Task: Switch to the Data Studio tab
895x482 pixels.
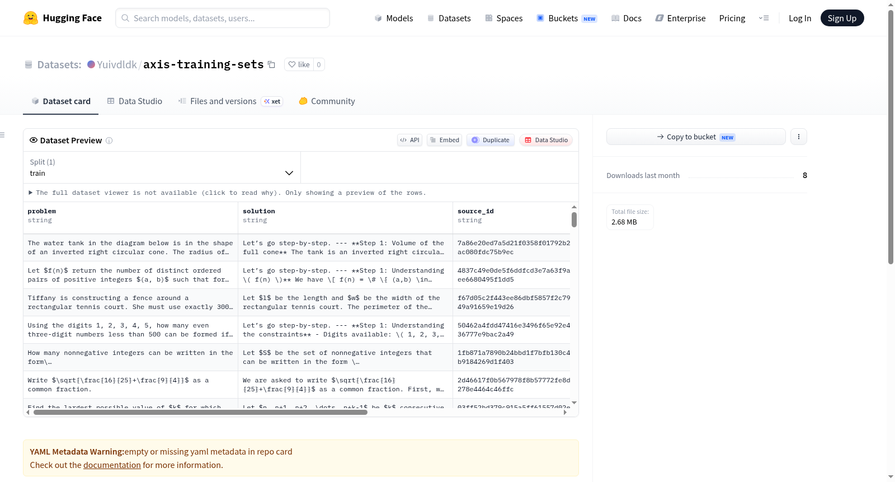Action: pyautogui.click(x=135, y=101)
